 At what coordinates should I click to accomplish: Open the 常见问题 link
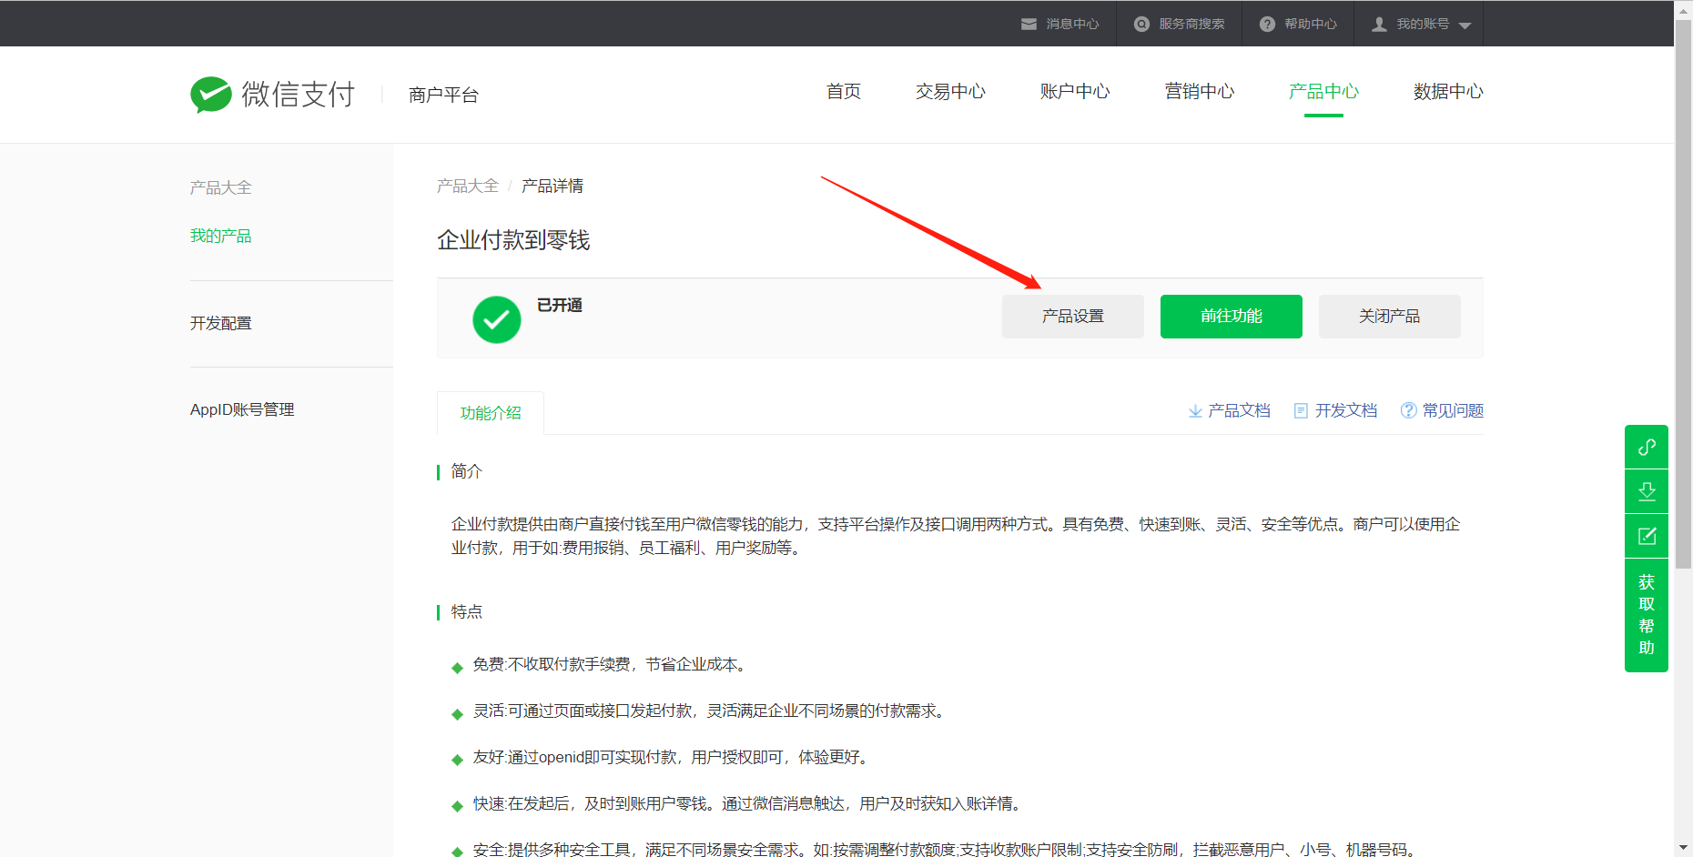coord(1453,411)
